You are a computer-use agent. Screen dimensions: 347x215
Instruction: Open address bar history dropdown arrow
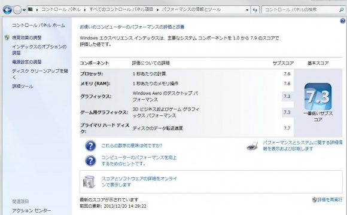[247, 10]
